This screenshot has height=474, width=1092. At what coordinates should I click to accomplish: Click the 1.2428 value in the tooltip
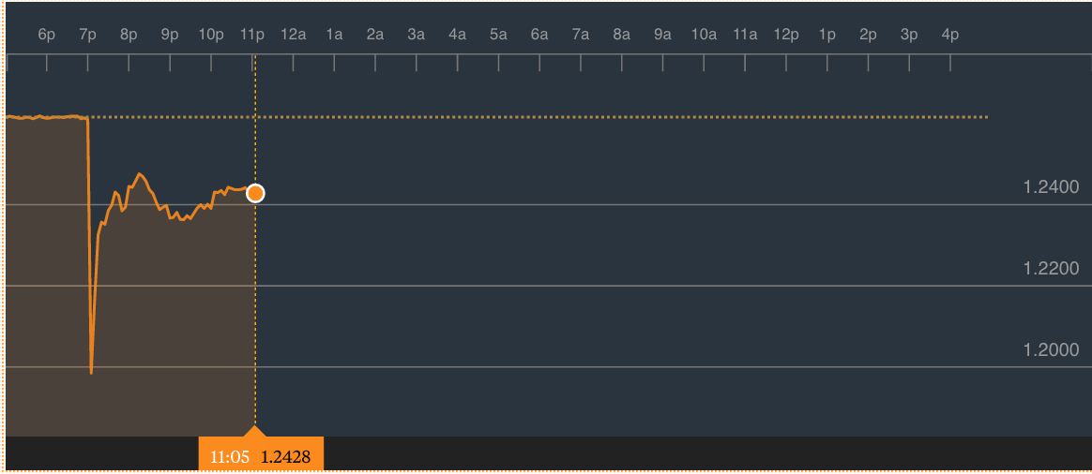[287, 457]
